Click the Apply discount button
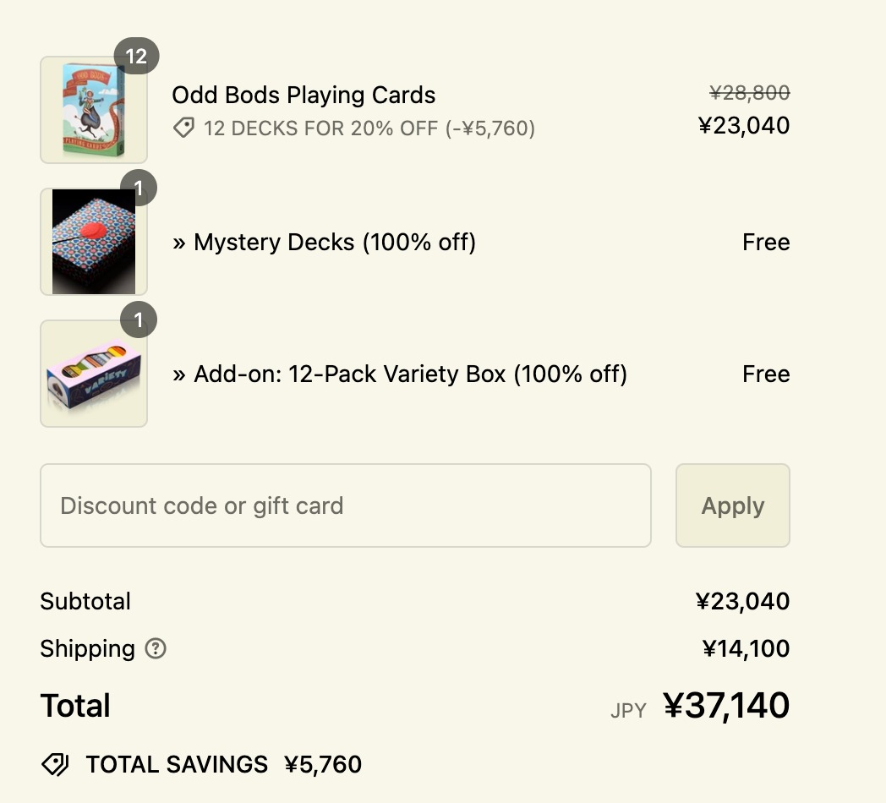Screen dimensions: 886x803 (733, 505)
